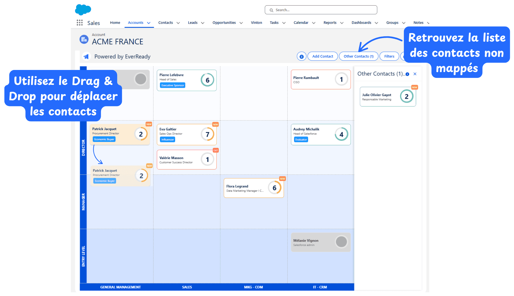514x296 pixels.
Task: Click the OUT badge on Valérie Masson card
Action: 216,150
